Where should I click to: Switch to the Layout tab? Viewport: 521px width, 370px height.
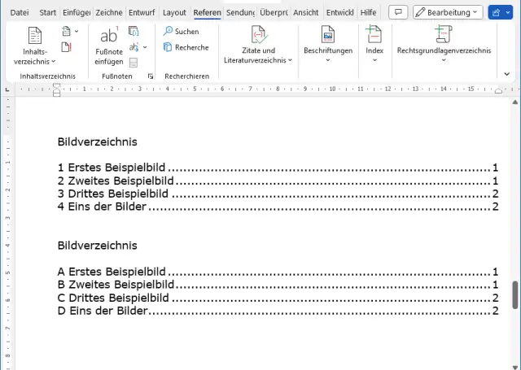point(174,13)
